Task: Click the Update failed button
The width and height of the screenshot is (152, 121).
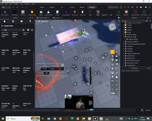Action: pos(113,7)
